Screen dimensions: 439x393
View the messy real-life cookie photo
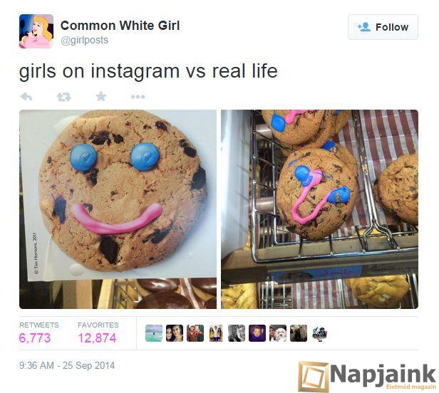point(319,209)
